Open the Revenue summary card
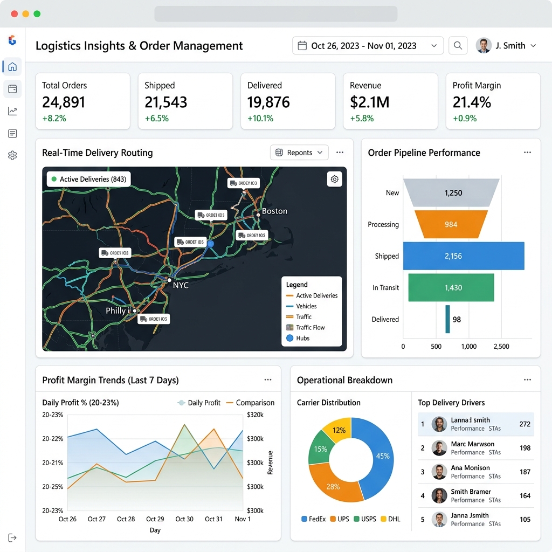This screenshot has width=552, height=552. [x=390, y=101]
